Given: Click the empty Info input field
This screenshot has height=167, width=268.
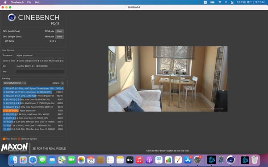Looking at the screenshot, I should pos(40,71).
